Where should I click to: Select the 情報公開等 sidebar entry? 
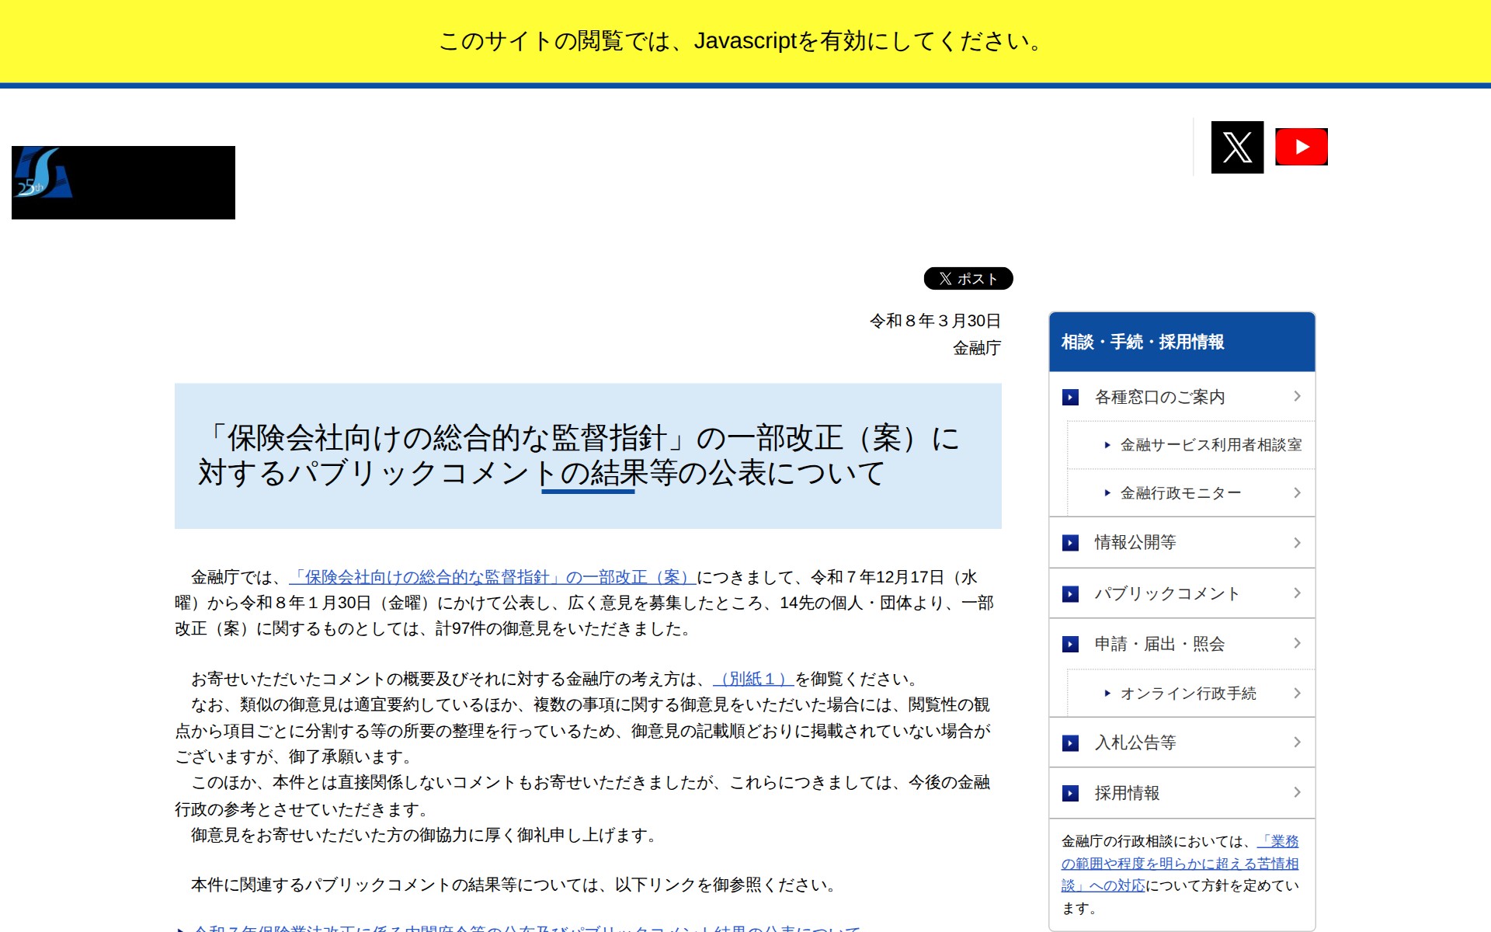click(x=1135, y=543)
